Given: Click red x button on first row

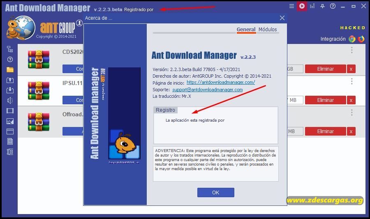Looking at the screenshot, I should [x=351, y=69].
